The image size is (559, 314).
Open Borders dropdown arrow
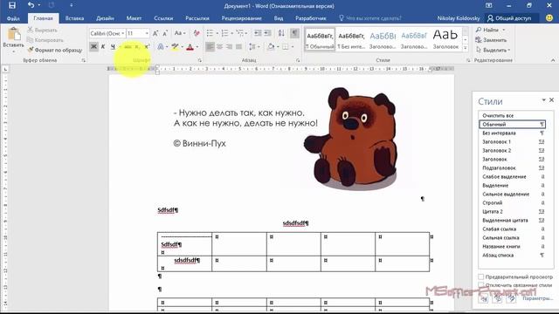coord(293,46)
